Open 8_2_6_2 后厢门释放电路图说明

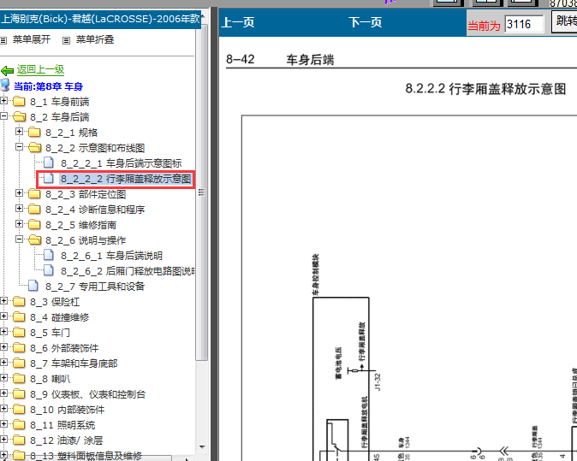[x=128, y=271]
